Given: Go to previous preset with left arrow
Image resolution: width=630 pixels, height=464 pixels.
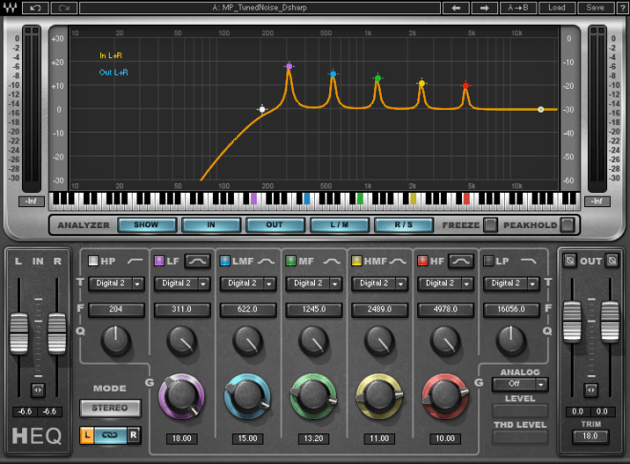Looking at the screenshot, I should (455, 8).
